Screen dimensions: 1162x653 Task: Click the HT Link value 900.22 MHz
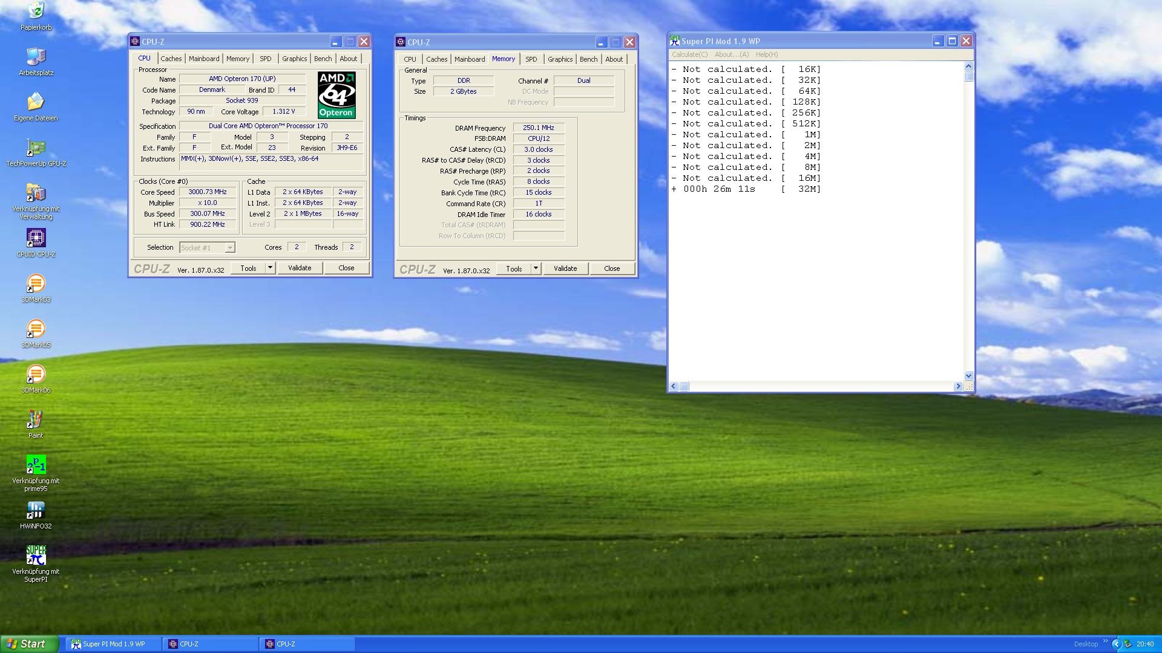pyautogui.click(x=207, y=224)
